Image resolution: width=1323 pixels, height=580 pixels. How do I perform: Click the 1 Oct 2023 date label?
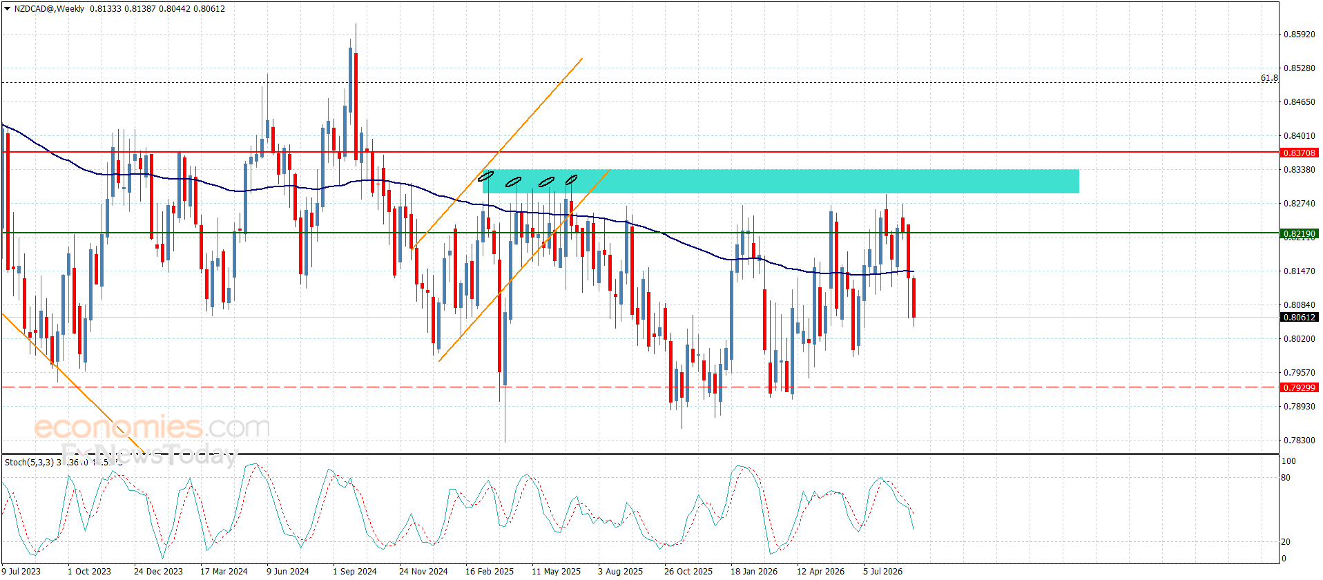point(89,571)
